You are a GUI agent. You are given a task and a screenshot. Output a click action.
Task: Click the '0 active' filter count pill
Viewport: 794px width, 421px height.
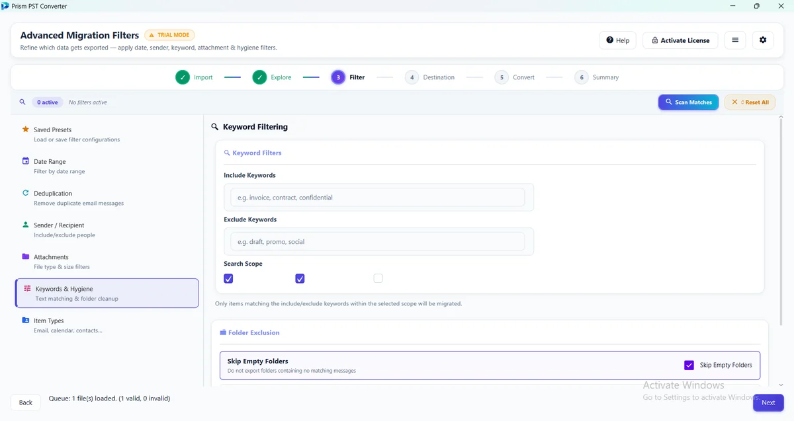pyautogui.click(x=48, y=102)
